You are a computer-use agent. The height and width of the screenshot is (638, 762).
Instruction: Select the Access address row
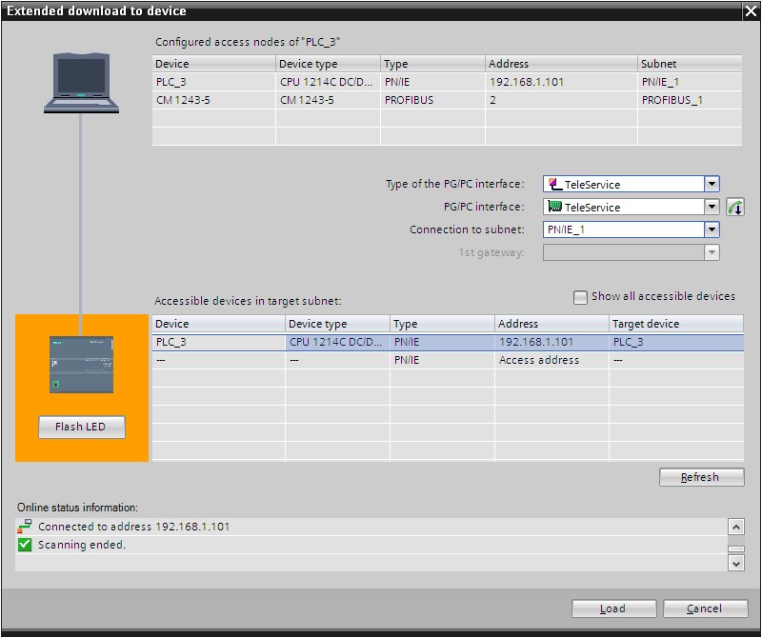[x=448, y=360]
